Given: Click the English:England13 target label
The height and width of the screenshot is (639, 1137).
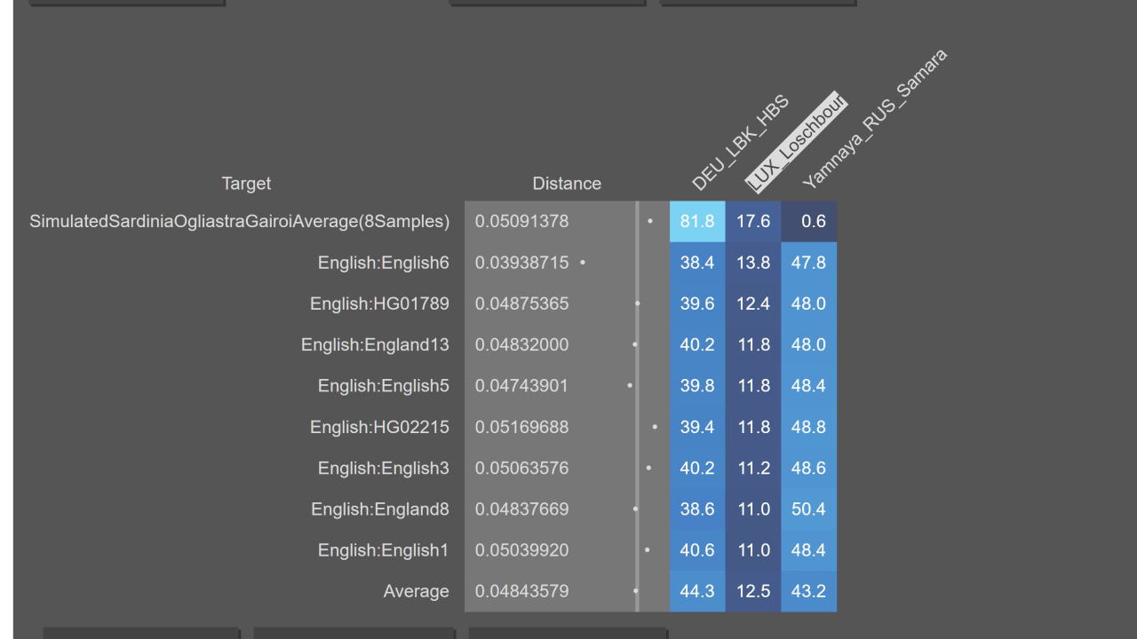Looking at the screenshot, I should pos(375,344).
